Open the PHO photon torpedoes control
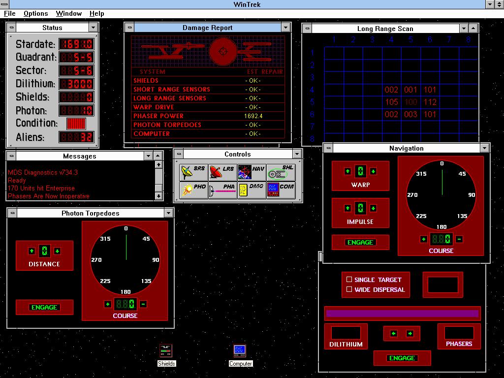Viewport: 504px width, 378px height. click(193, 190)
